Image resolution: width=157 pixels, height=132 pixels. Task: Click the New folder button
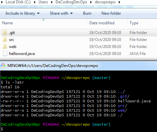[111, 13]
